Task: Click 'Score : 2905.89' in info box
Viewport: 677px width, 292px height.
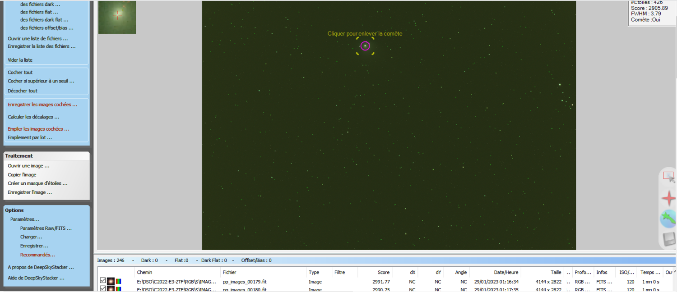Action: pyautogui.click(x=649, y=8)
